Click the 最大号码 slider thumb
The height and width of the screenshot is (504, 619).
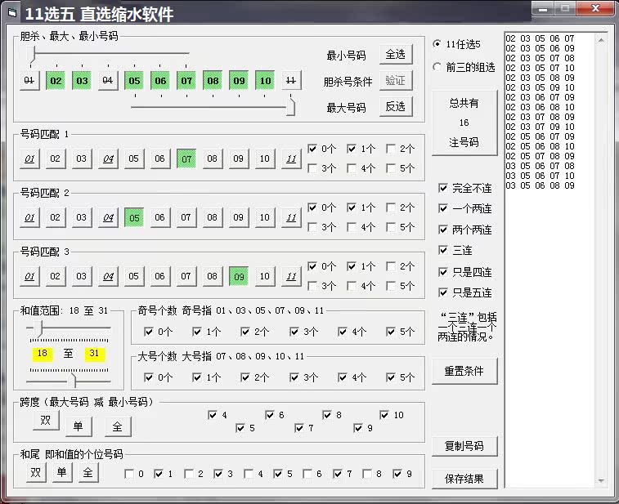pyautogui.click(x=290, y=107)
